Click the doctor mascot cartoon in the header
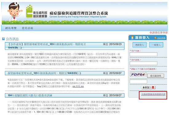This screenshot has height=115, width=169. point(14,12)
